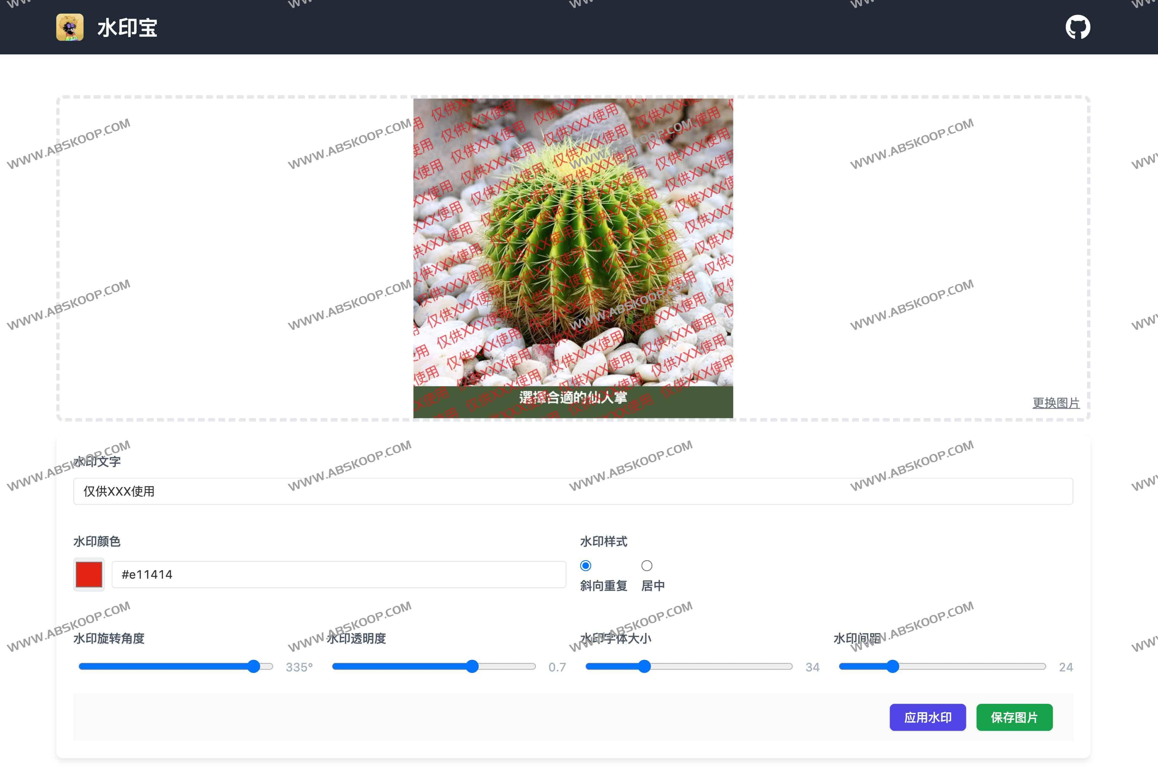Select the 居中 radio button
This screenshot has width=1158, height=776.
647,565
